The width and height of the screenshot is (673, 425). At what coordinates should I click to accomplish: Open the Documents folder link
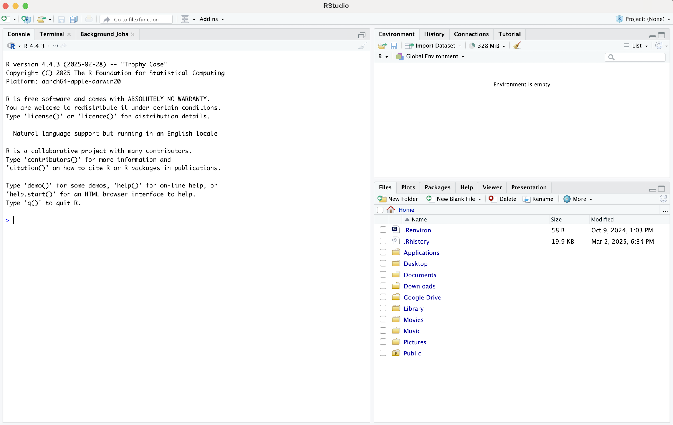[420, 275]
